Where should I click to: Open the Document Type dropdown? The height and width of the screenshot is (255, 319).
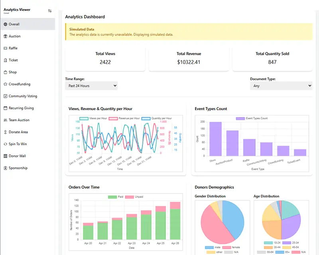pos(281,86)
